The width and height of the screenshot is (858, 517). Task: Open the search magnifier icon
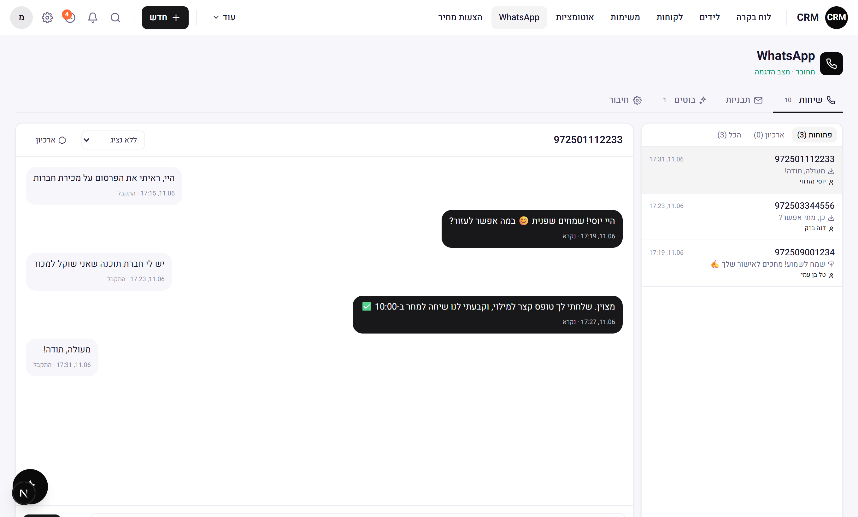(x=115, y=17)
